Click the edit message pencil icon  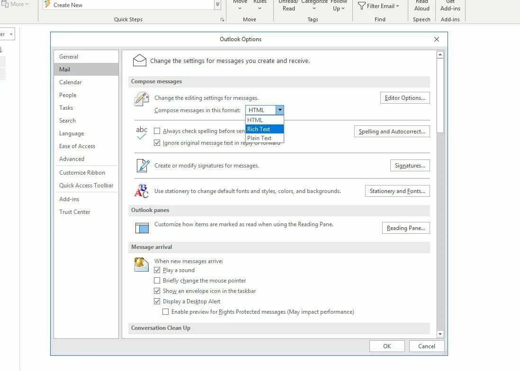click(x=142, y=99)
